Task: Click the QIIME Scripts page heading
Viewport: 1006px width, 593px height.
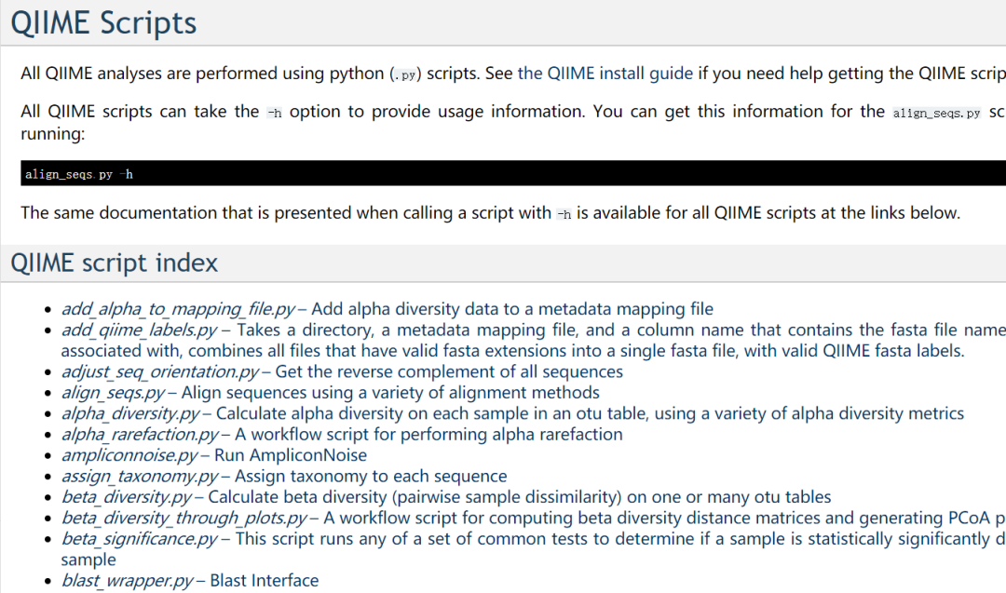Action: pos(104,22)
